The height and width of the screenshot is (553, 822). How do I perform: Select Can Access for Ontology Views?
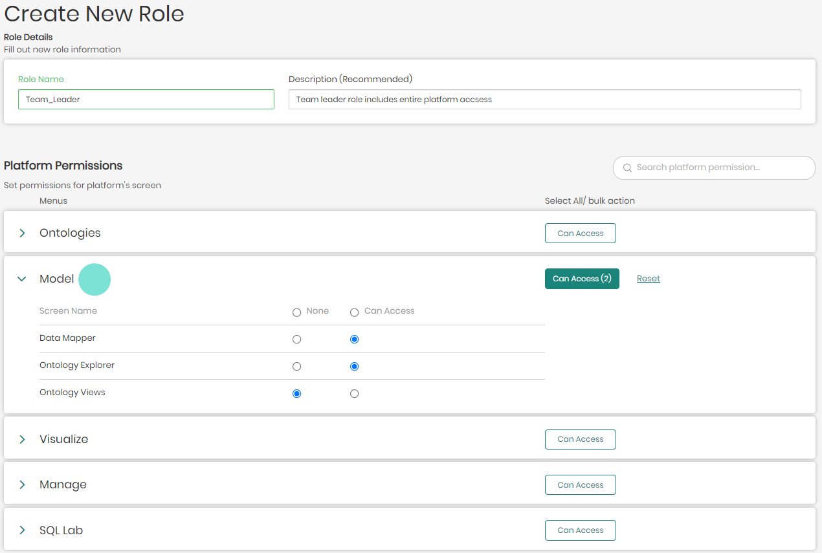tap(354, 394)
